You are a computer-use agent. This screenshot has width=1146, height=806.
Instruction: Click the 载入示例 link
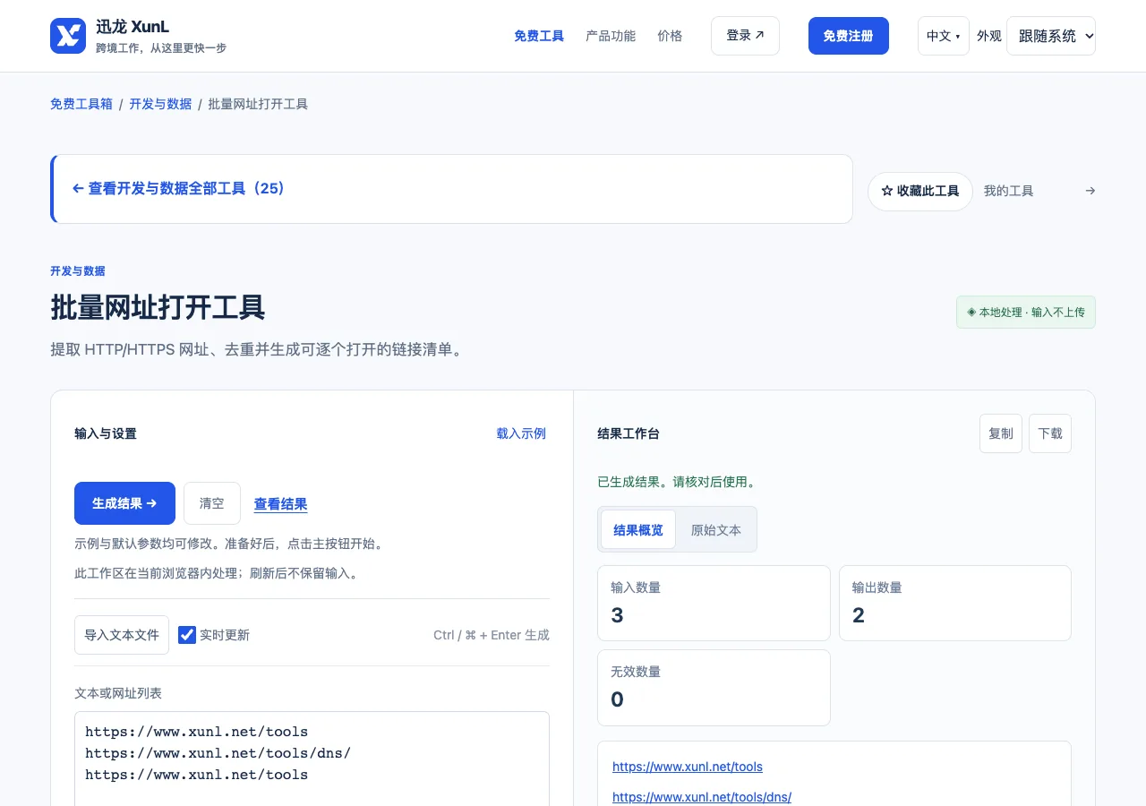[521, 433]
